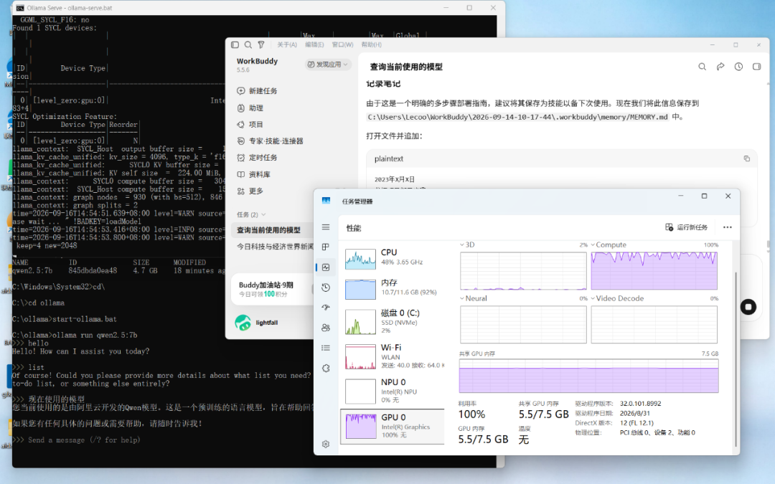The width and height of the screenshot is (775, 484).
Task: Share the WorkBuddy conversation via arrow icon
Action: click(720, 67)
